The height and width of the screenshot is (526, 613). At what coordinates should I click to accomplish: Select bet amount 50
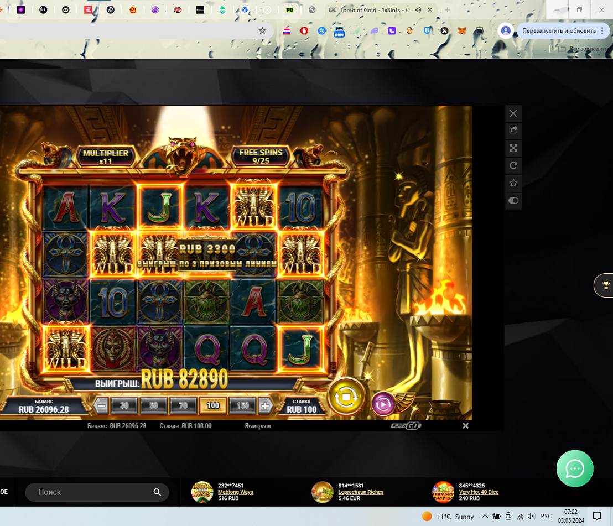click(154, 405)
